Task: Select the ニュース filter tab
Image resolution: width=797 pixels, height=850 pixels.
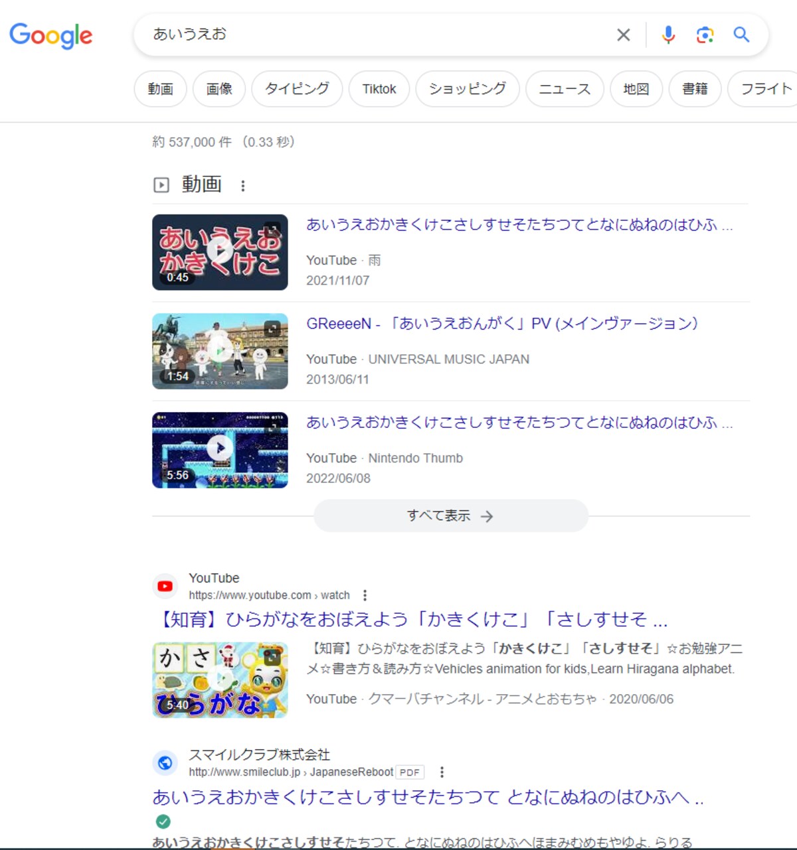Action: click(x=565, y=89)
